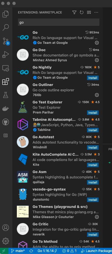Select 'EXTENSIONS: MARKETPLACE' panel header
The image size is (112, 254).
pos(40,12)
